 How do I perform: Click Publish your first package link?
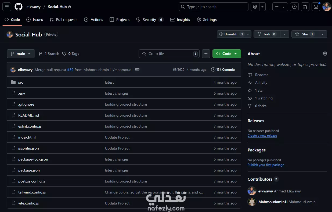point(266,165)
